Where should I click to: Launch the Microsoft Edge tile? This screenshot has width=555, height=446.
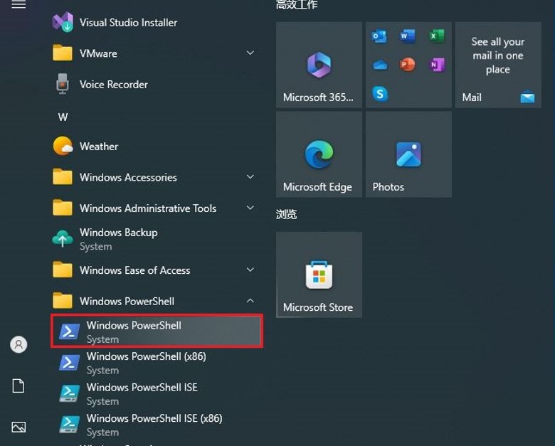pos(319,154)
